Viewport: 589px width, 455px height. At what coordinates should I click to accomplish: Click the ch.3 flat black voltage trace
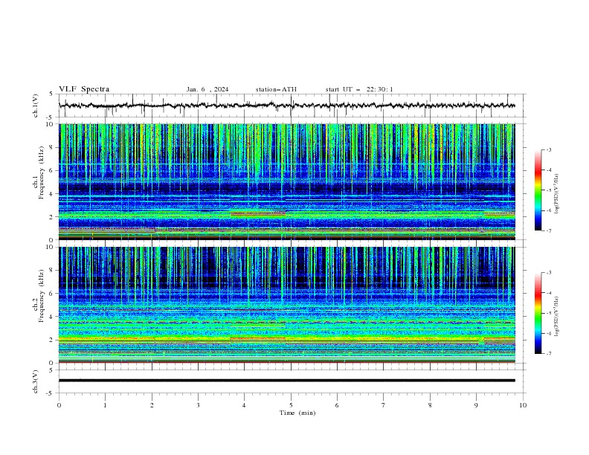coord(286,381)
